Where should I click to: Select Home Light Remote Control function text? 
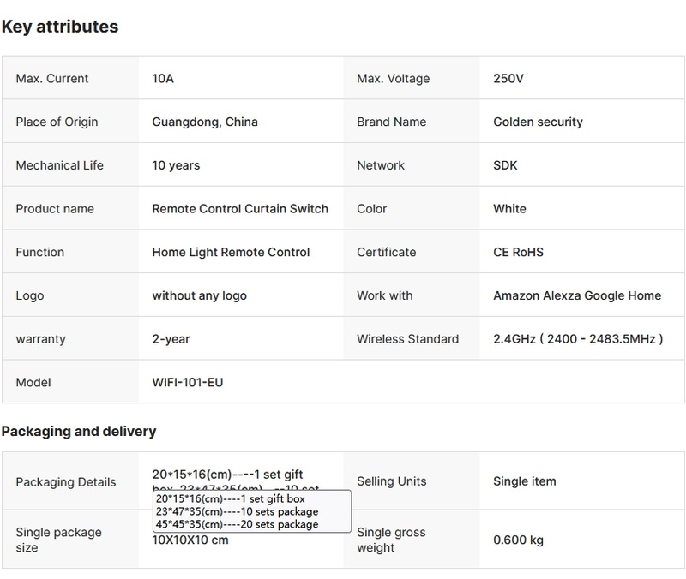(231, 253)
